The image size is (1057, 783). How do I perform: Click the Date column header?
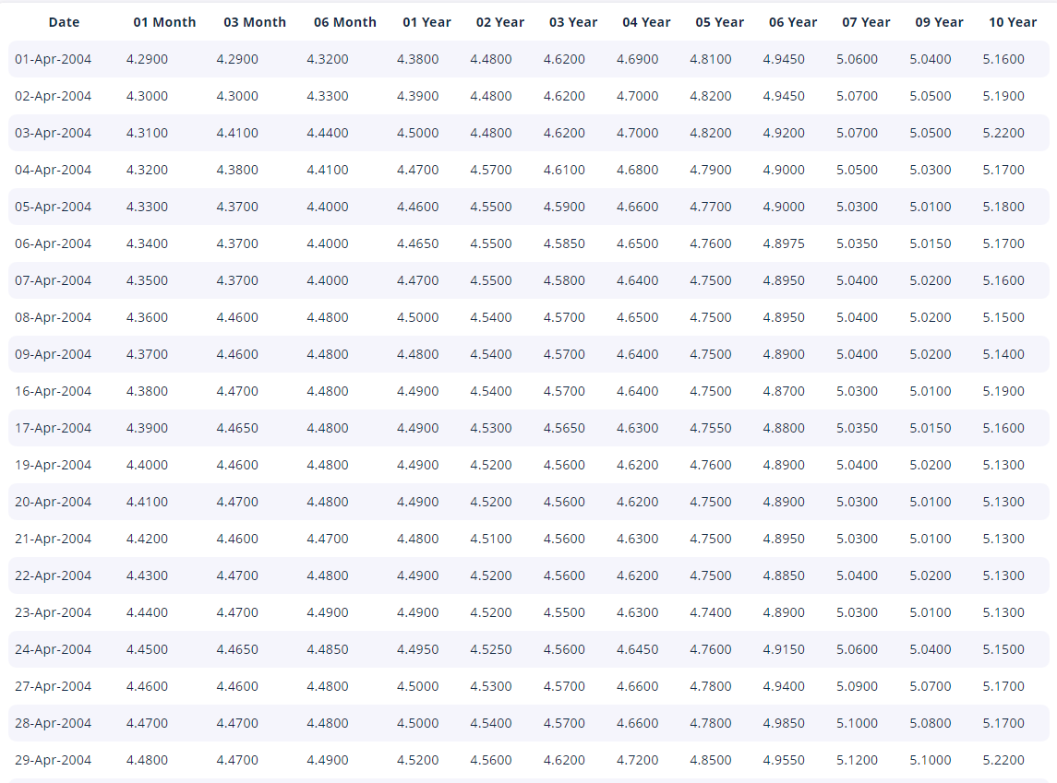pyautogui.click(x=64, y=22)
